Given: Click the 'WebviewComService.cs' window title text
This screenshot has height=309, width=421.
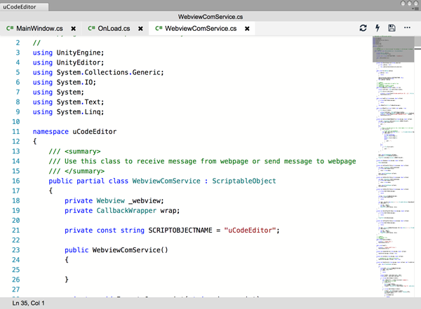Looking at the screenshot, I should [210, 17].
